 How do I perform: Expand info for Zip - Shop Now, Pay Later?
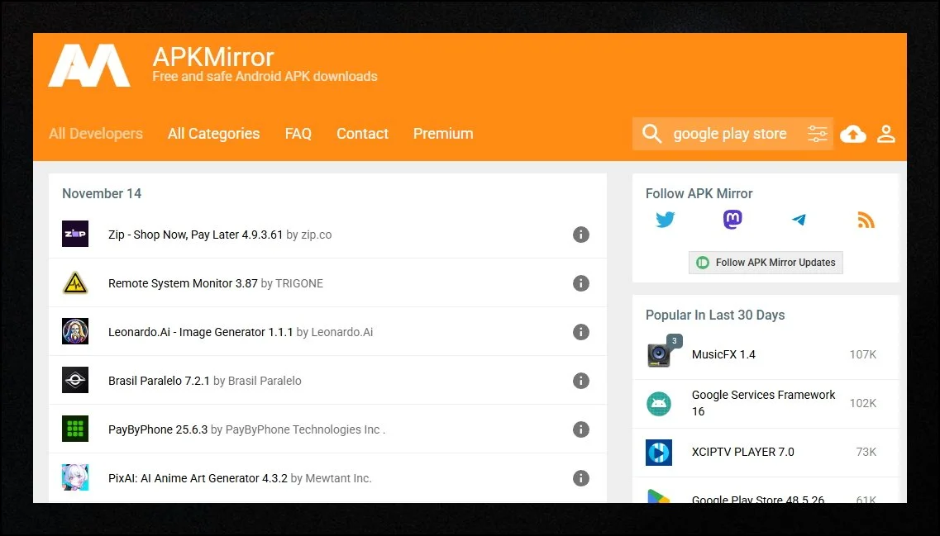581,235
